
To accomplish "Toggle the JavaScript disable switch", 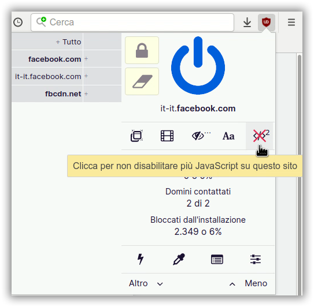I will click(260, 136).
